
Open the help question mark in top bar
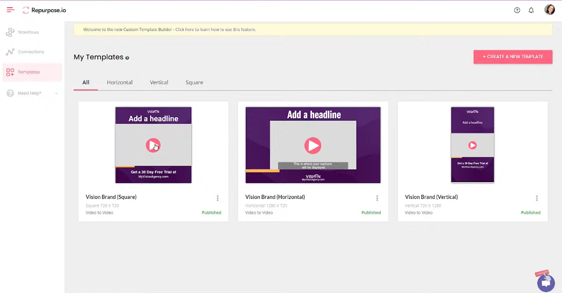coord(517,10)
